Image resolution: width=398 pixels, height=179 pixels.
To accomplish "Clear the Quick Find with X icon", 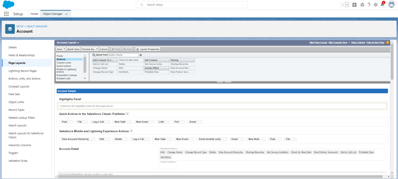I will [x=140, y=55].
